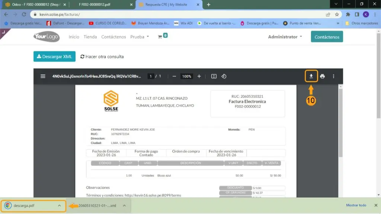Open the PDF viewer sidebar menu icon
The height and width of the screenshot is (214, 381).
pos(43,76)
